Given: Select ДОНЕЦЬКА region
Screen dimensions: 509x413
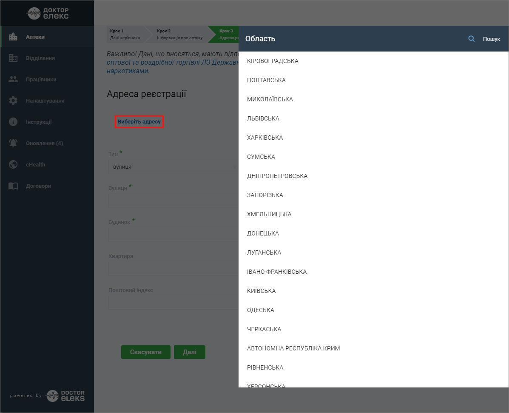Looking at the screenshot, I should pyautogui.click(x=373, y=234).
